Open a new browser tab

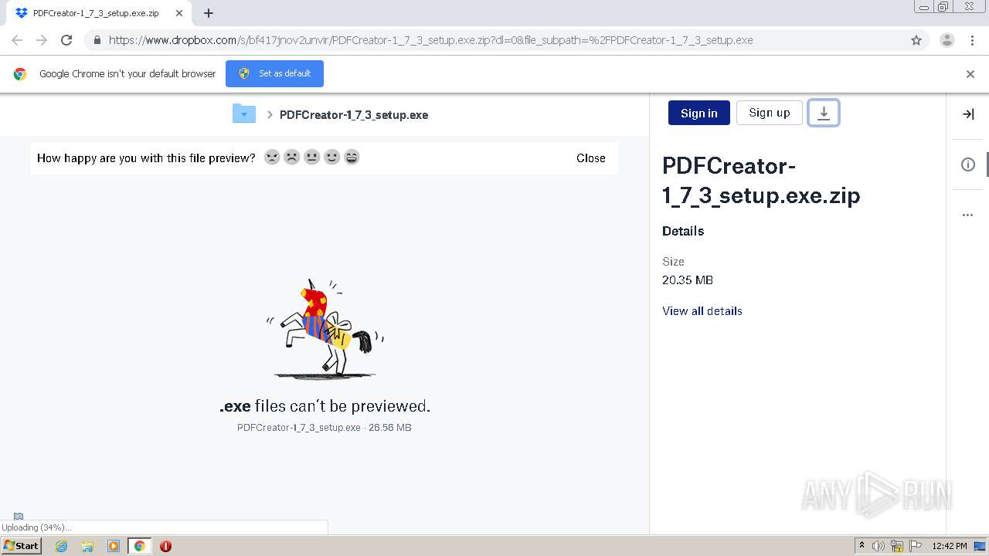pyautogui.click(x=209, y=13)
